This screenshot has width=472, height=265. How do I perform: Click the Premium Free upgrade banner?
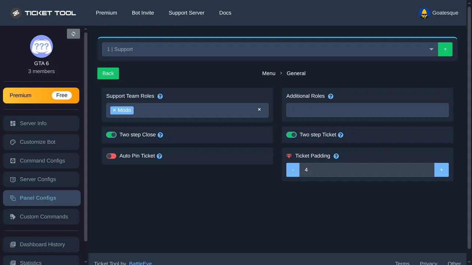[41, 95]
